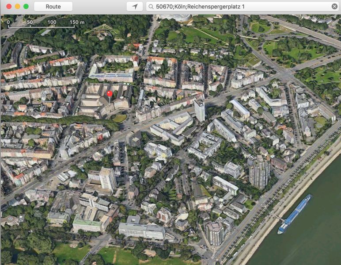341x265 pixels.
Task: Click the map distance scale bar
Action: [41, 27]
